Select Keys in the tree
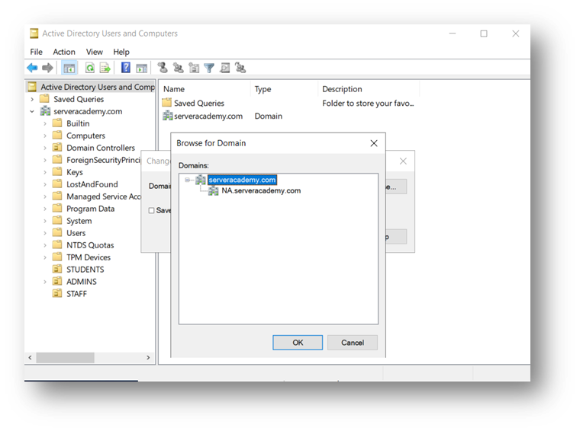 click(74, 172)
